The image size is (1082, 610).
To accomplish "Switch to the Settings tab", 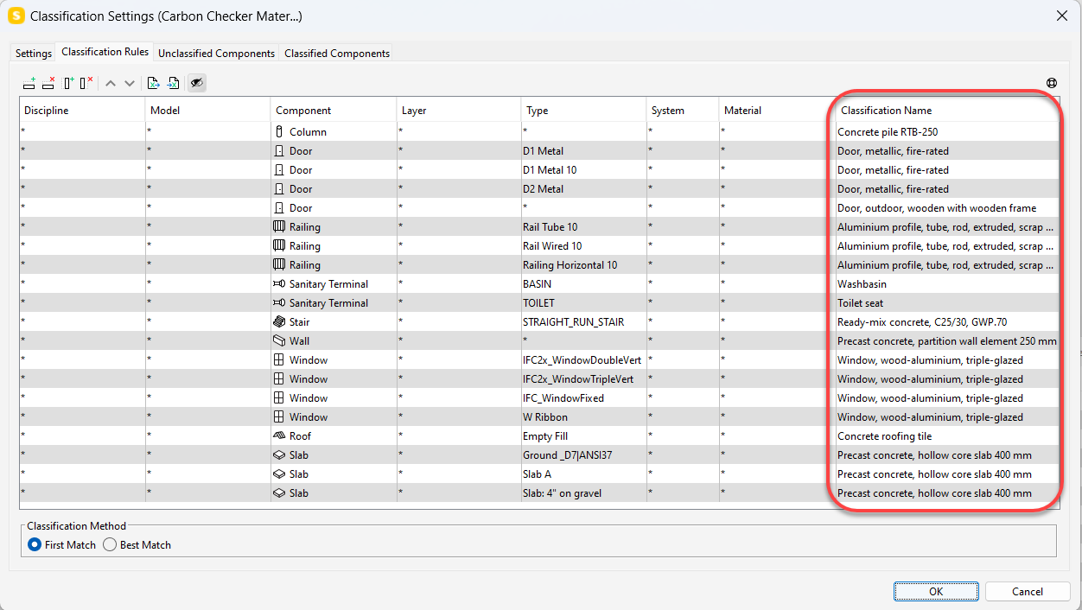I will (33, 53).
